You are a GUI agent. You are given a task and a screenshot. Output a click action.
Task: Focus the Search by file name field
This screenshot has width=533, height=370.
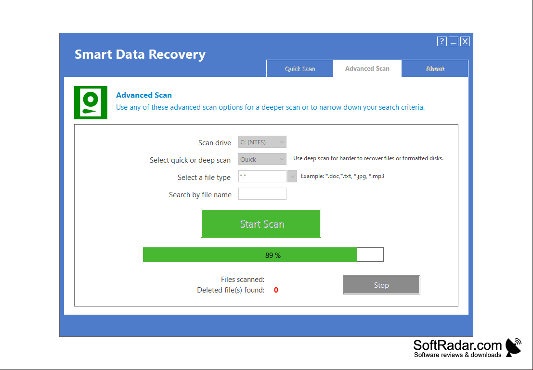point(262,194)
